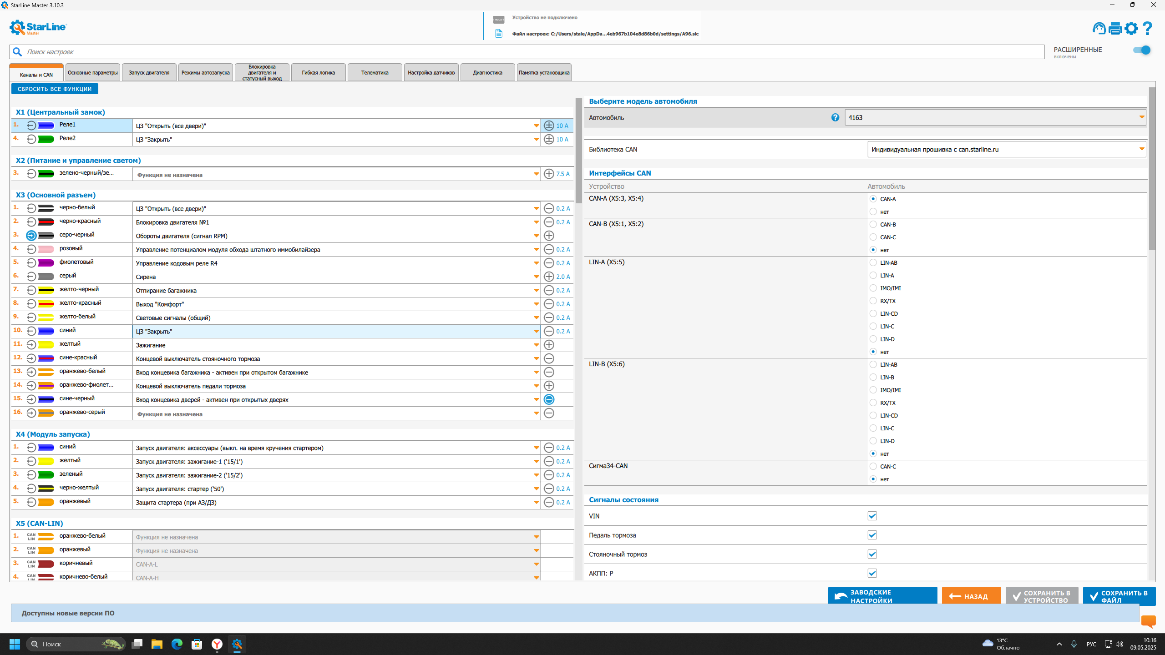Click direction icon of X3 желтый wire
The image size is (1165, 655).
click(x=31, y=344)
